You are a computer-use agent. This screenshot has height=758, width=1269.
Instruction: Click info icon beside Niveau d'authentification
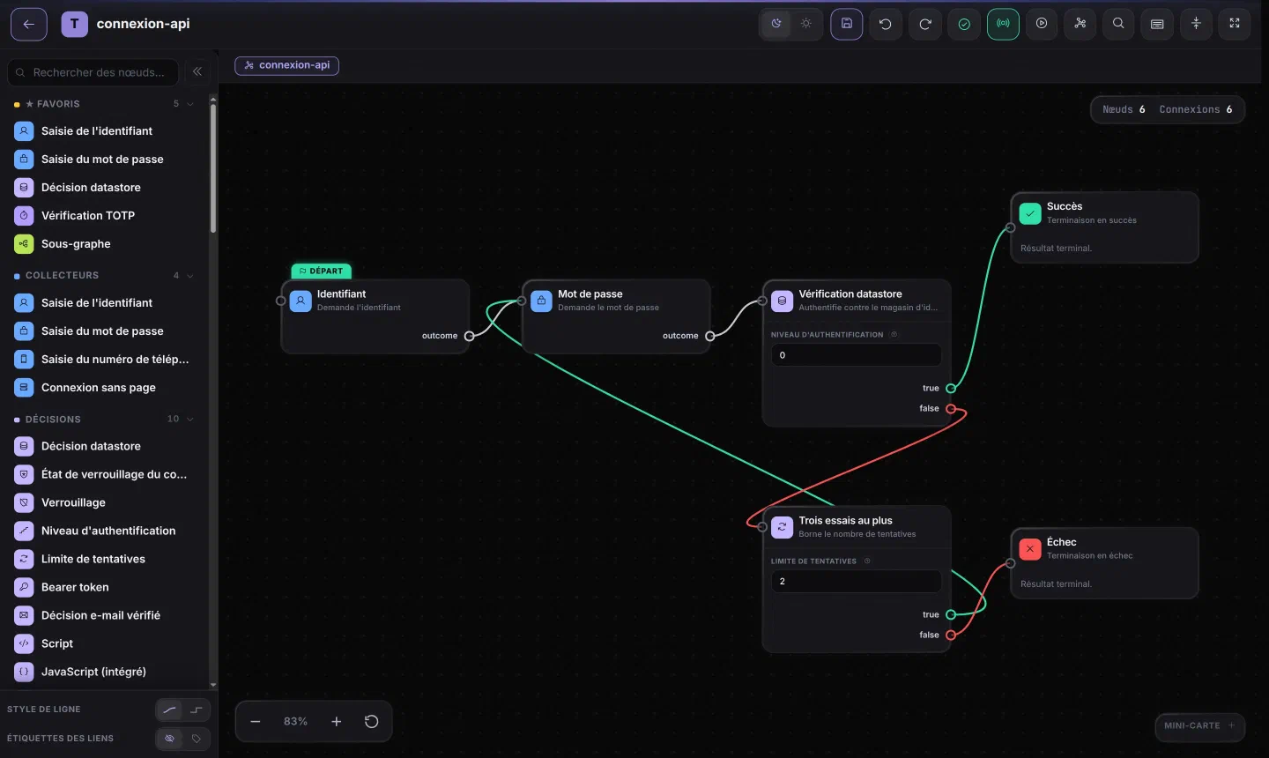894,335
